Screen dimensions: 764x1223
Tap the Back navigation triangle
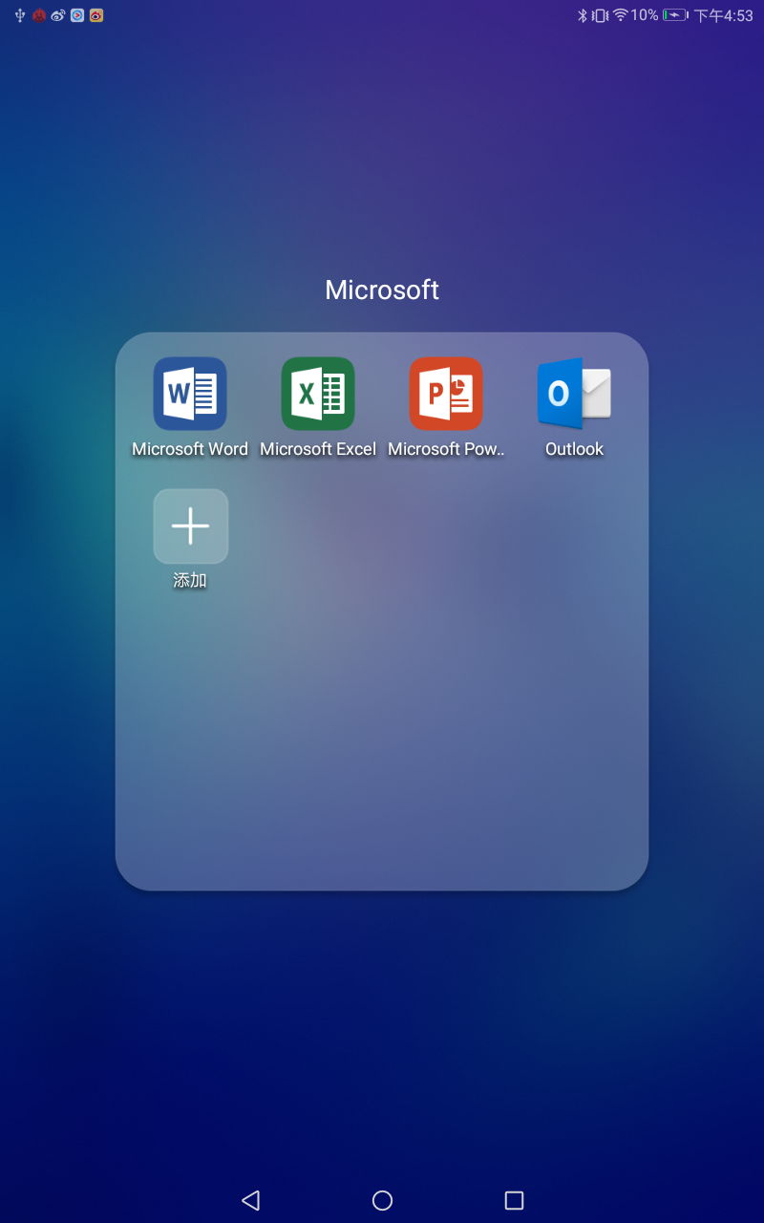(x=250, y=1200)
